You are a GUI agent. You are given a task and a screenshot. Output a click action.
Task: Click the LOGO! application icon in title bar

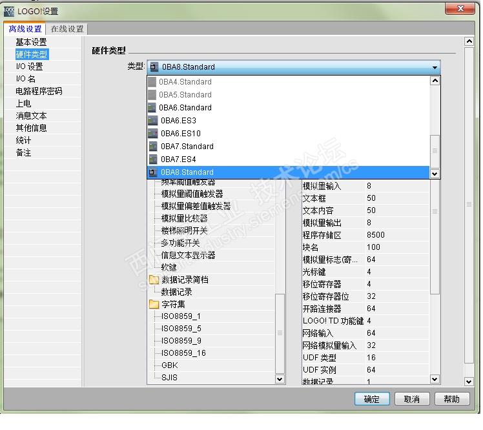pyautogui.click(x=8, y=12)
